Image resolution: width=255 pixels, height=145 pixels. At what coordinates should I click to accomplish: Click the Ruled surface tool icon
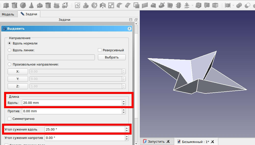click(145, 5)
